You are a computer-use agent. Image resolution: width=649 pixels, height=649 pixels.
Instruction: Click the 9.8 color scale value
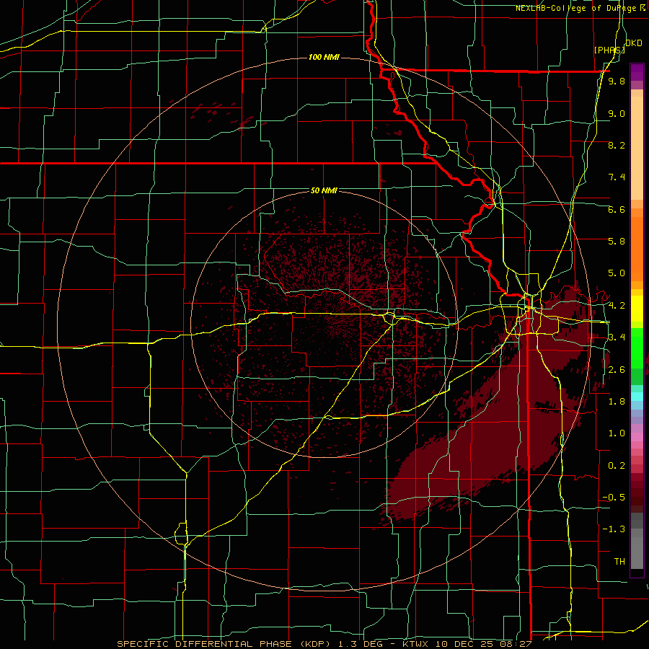click(617, 81)
